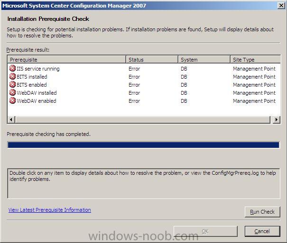
Task: Click the list's left scroll arrow
Action: (11, 120)
